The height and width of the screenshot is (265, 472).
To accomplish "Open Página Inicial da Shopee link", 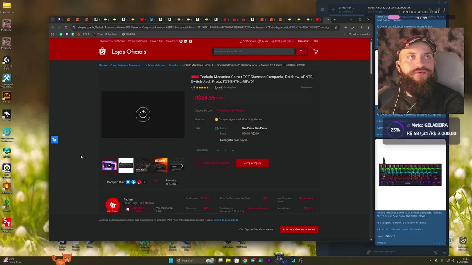I will tap(112, 41).
